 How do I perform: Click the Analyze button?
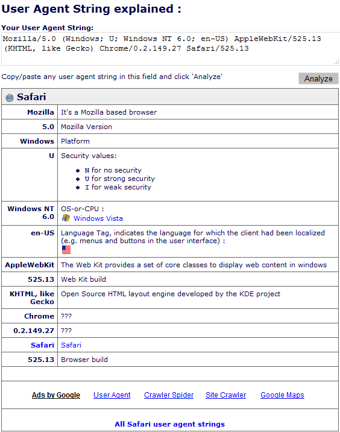tap(318, 78)
